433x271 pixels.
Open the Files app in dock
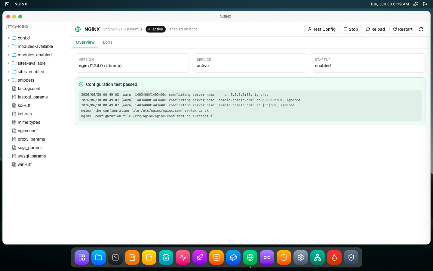point(99,257)
